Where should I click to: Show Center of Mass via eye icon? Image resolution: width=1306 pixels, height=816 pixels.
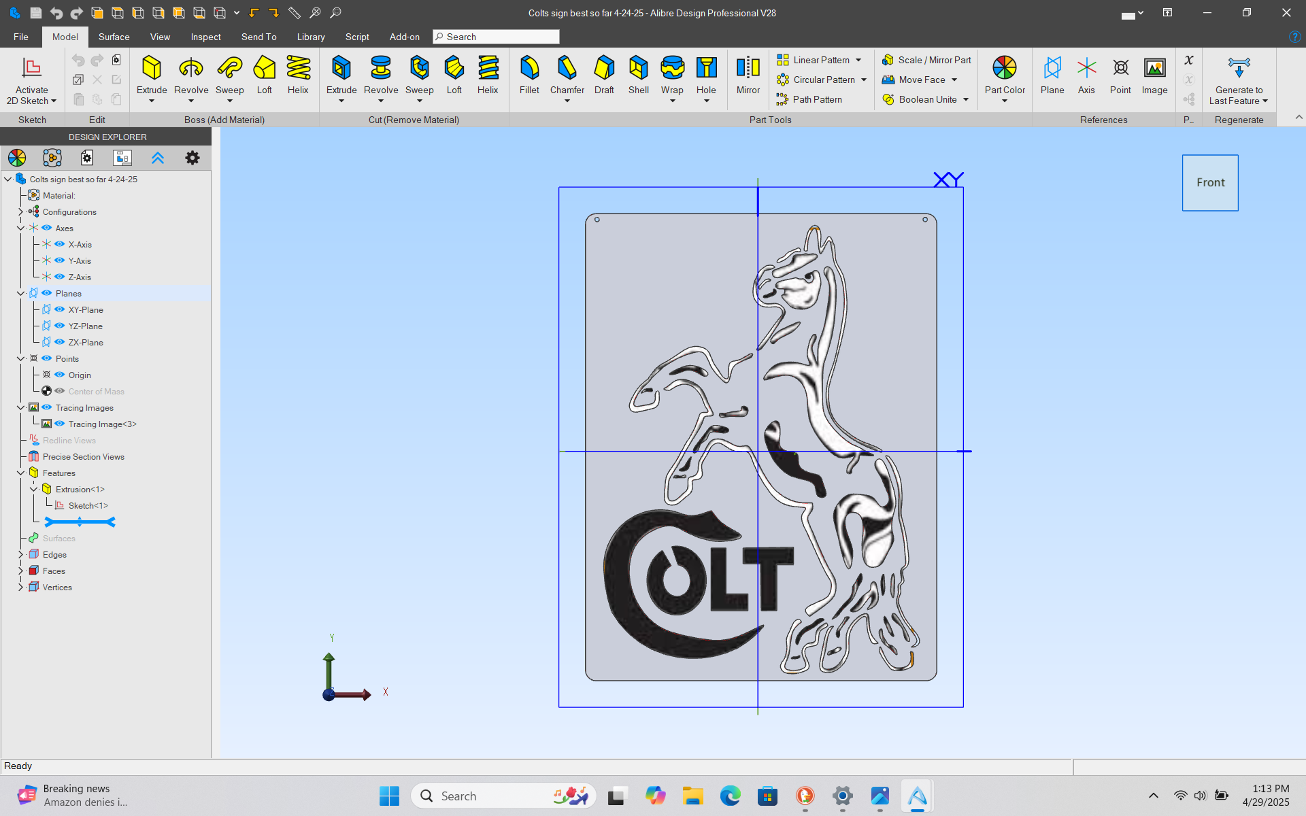click(60, 391)
